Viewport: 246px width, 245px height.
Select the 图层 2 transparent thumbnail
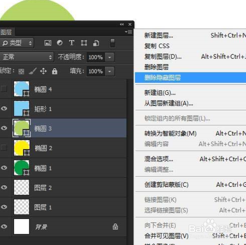(x=22, y=187)
